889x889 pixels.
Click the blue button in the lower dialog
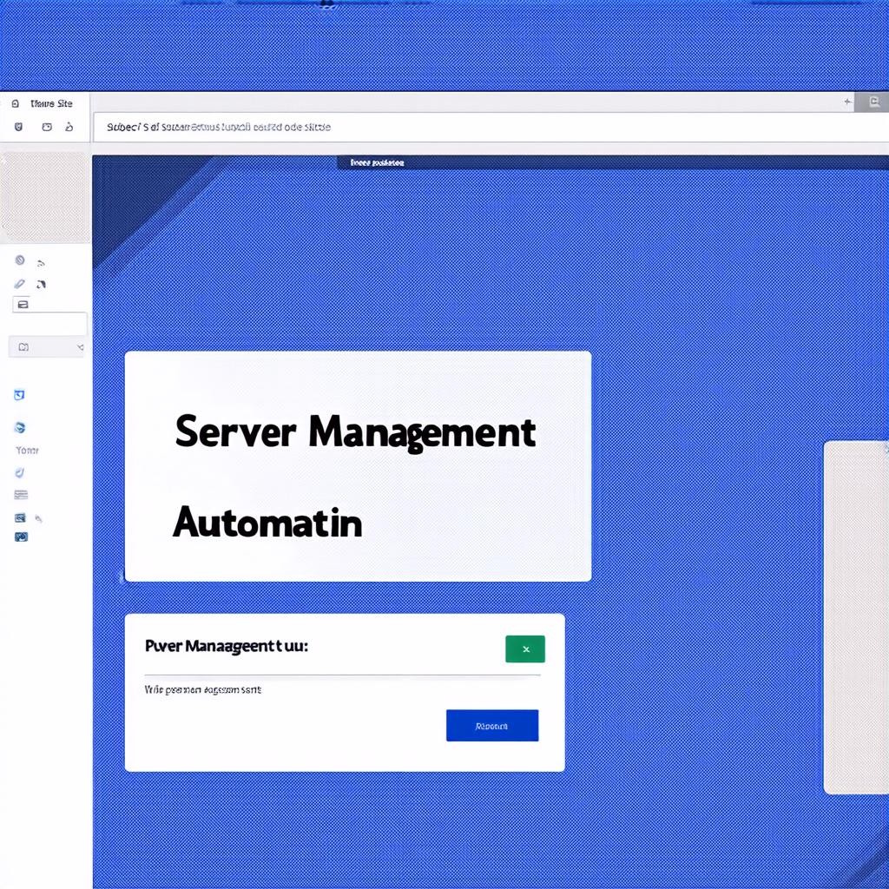(492, 726)
